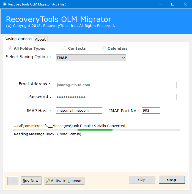Click the Email Address field with james@icloud.com
The height and width of the screenshot is (194, 192).
click(x=116, y=85)
